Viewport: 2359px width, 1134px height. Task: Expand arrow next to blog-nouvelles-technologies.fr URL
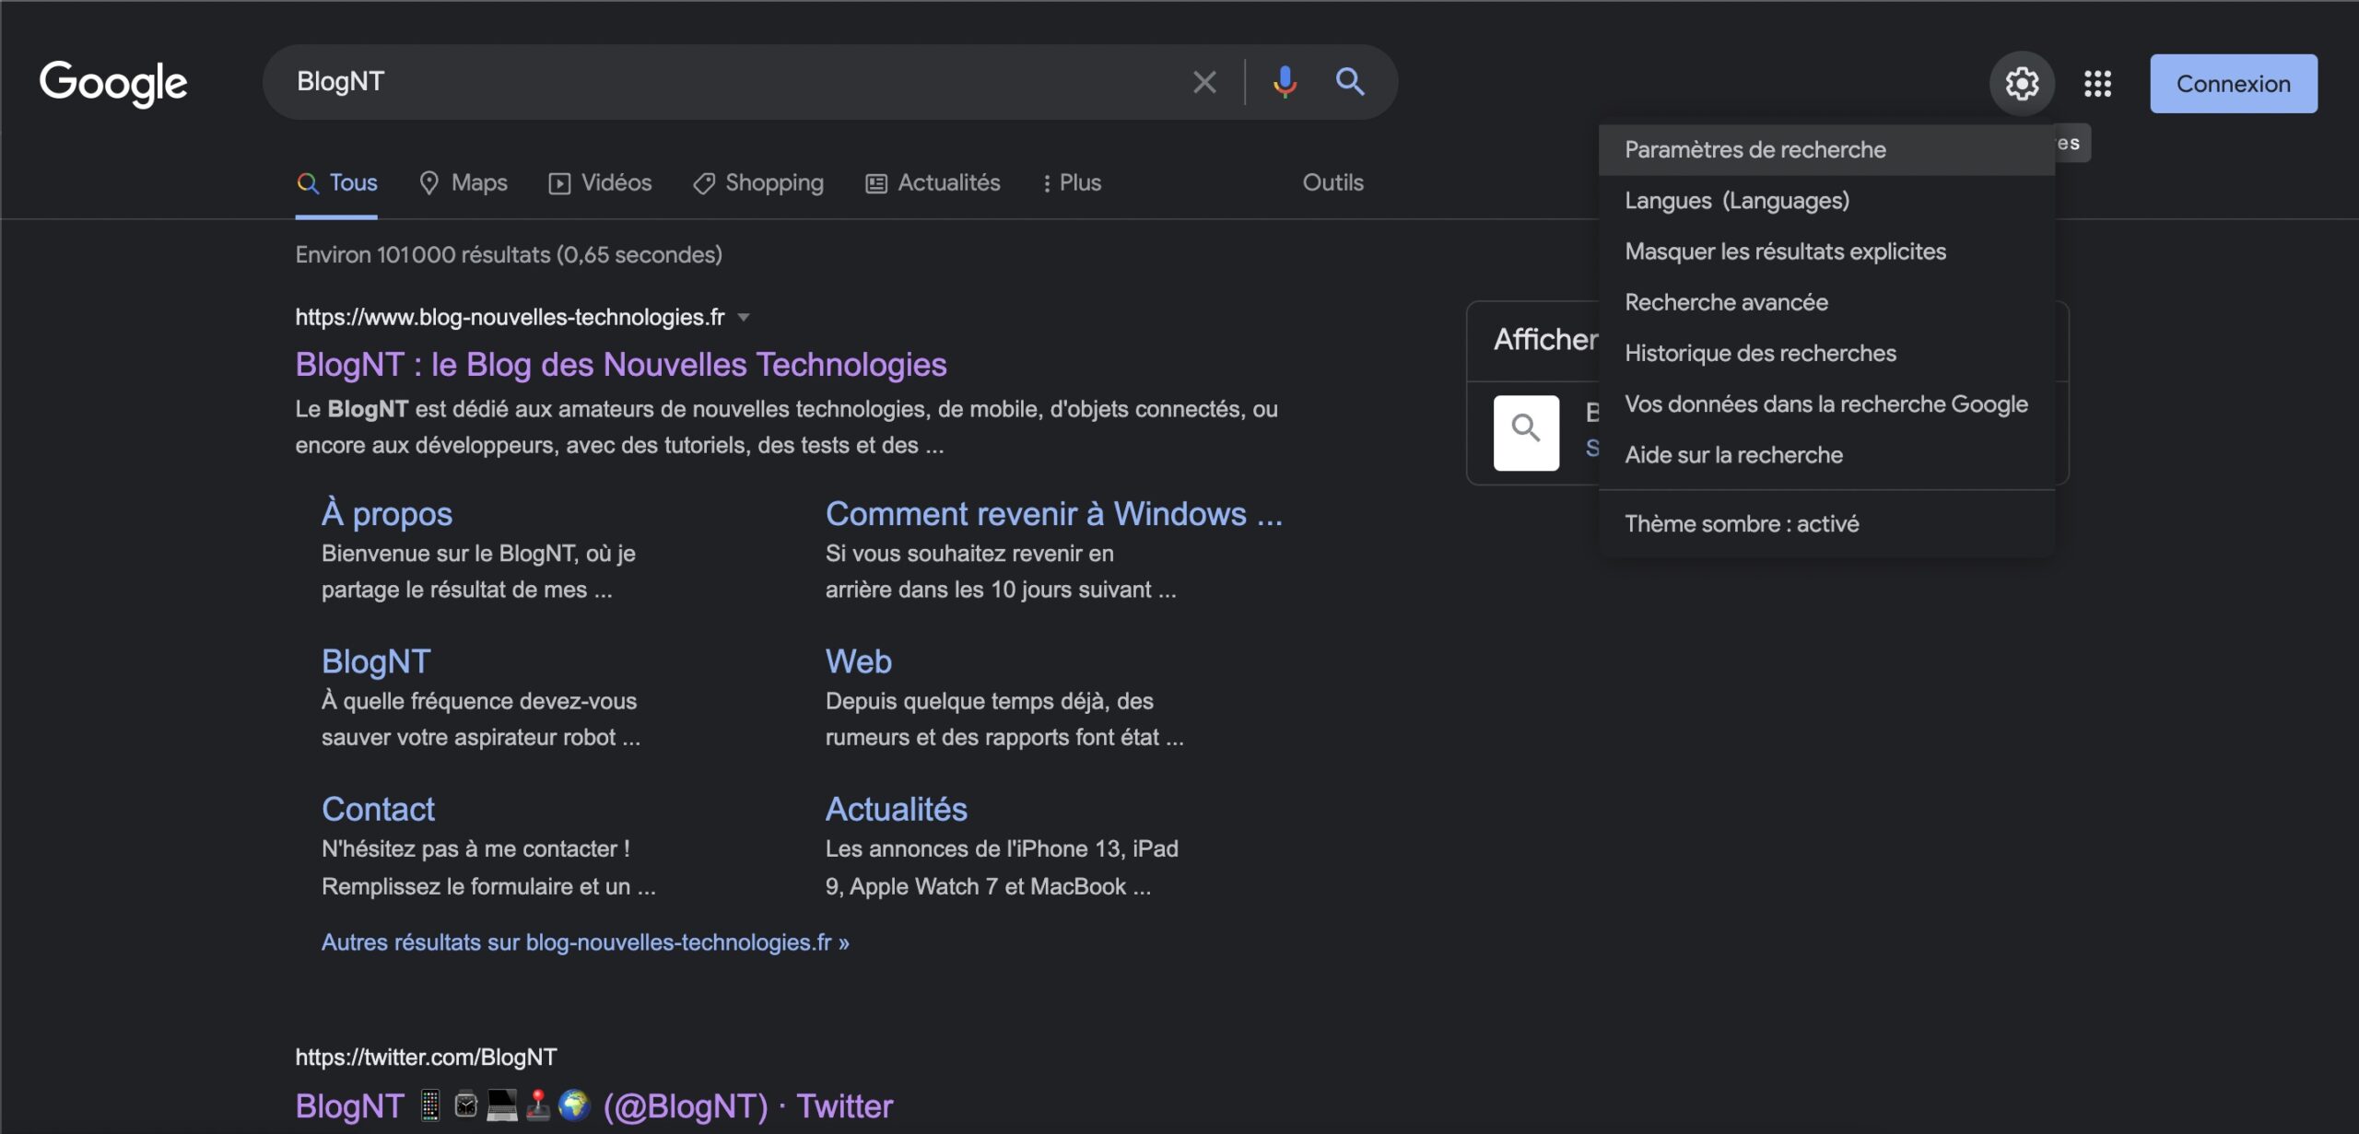(x=744, y=317)
